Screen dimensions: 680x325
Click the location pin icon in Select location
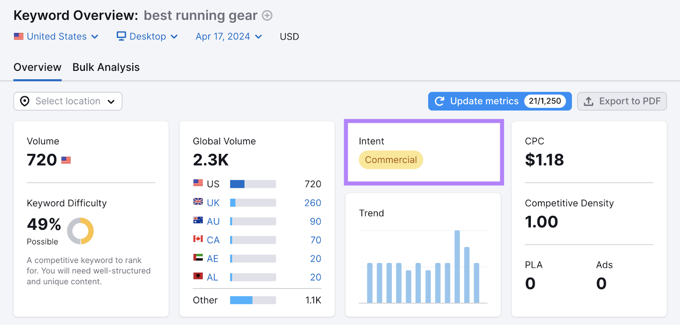click(x=25, y=101)
